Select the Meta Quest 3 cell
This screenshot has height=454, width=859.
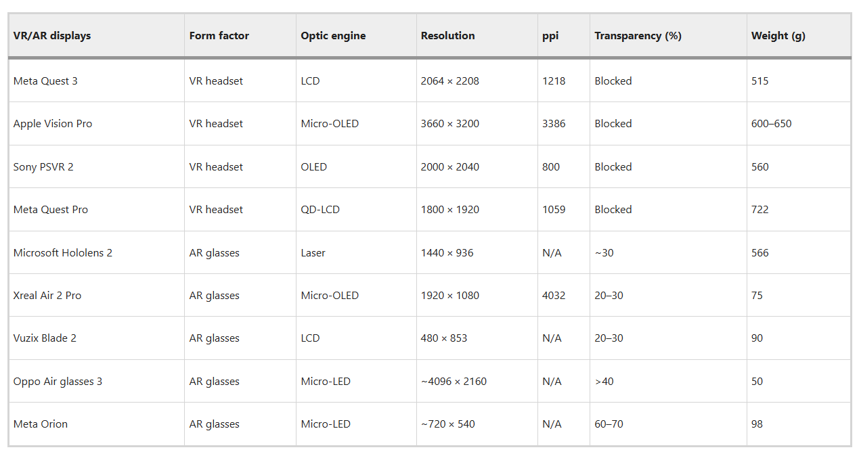click(45, 81)
